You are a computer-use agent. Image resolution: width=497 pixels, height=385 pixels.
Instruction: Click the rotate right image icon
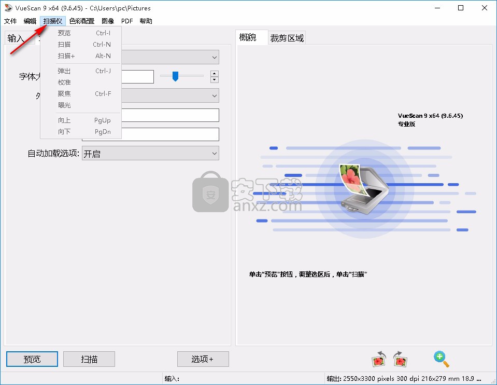[x=400, y=359]
